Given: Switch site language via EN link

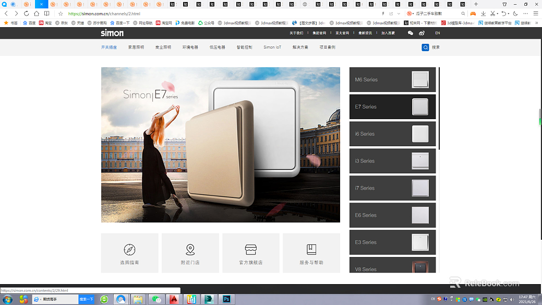Looking at the screenshot, I should coord(437,33).
